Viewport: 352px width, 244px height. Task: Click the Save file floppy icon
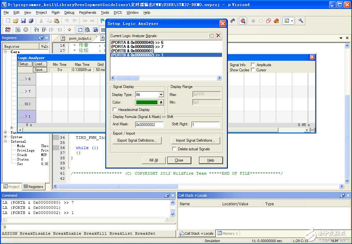click(23, 21)
